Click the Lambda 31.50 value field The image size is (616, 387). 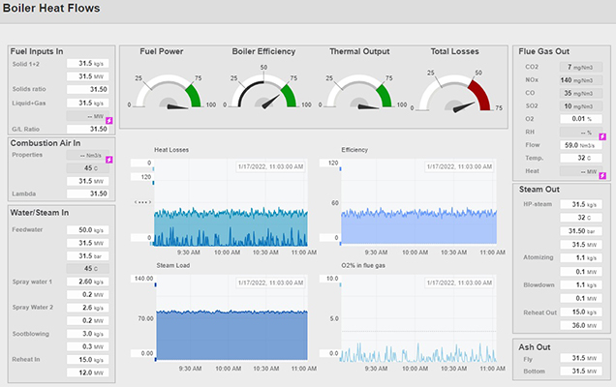click(x=92, y=193)
